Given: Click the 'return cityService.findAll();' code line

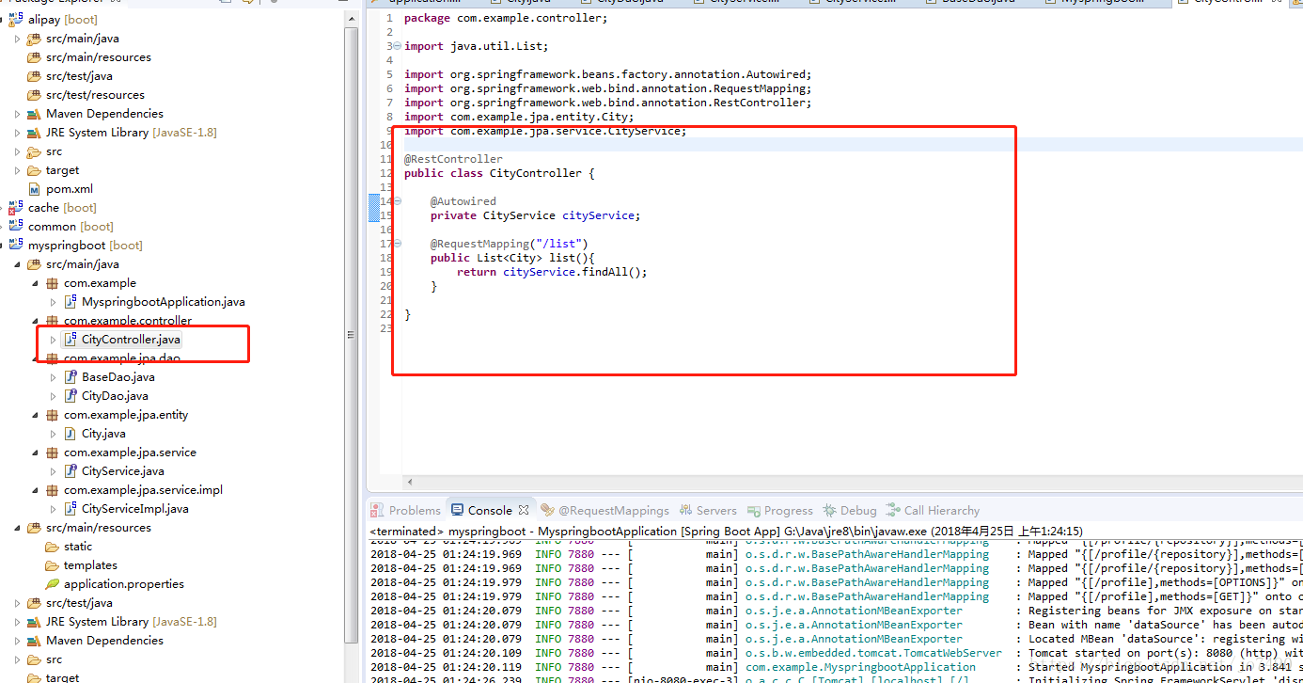Looking at the screenshot, I should tap(552, 272).
